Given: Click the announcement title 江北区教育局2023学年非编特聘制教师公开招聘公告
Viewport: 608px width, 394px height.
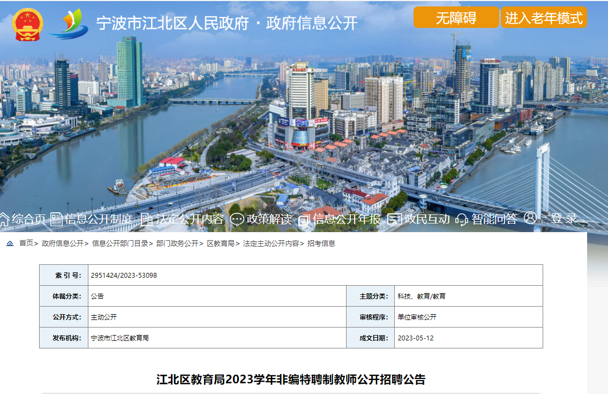Looking at the screenshot, I should (x=291, y=379).
